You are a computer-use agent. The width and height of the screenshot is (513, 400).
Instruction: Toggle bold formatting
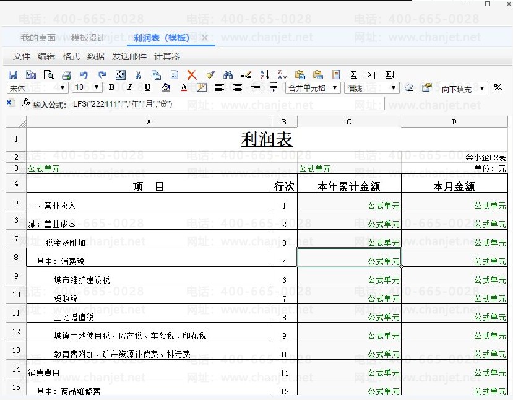[112, 88]
